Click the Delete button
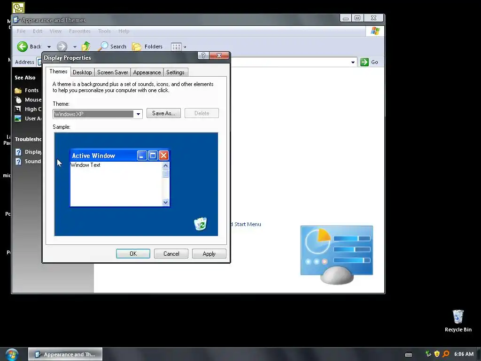This screenshot has width=481, height=361. (202, 113)
